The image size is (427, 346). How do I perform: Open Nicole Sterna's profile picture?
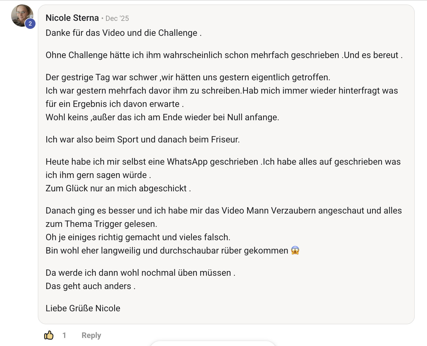[x=22, y=16]
